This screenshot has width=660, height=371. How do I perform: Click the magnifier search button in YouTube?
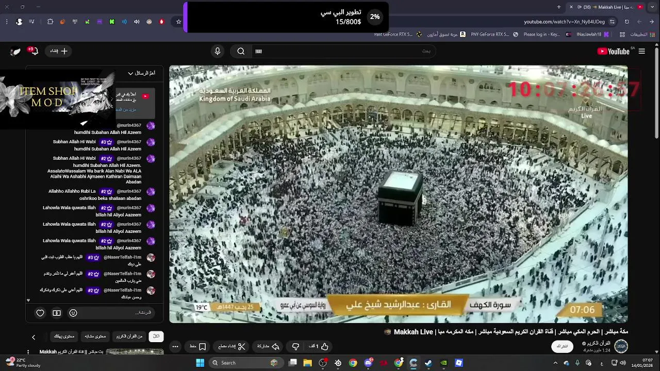click(241, 51)
